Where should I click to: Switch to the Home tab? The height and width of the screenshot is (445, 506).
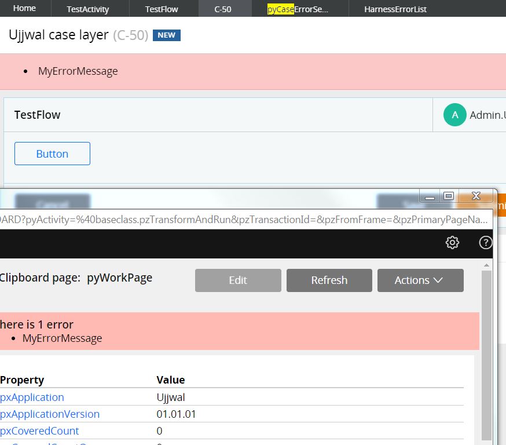click(x=24, y=8)
